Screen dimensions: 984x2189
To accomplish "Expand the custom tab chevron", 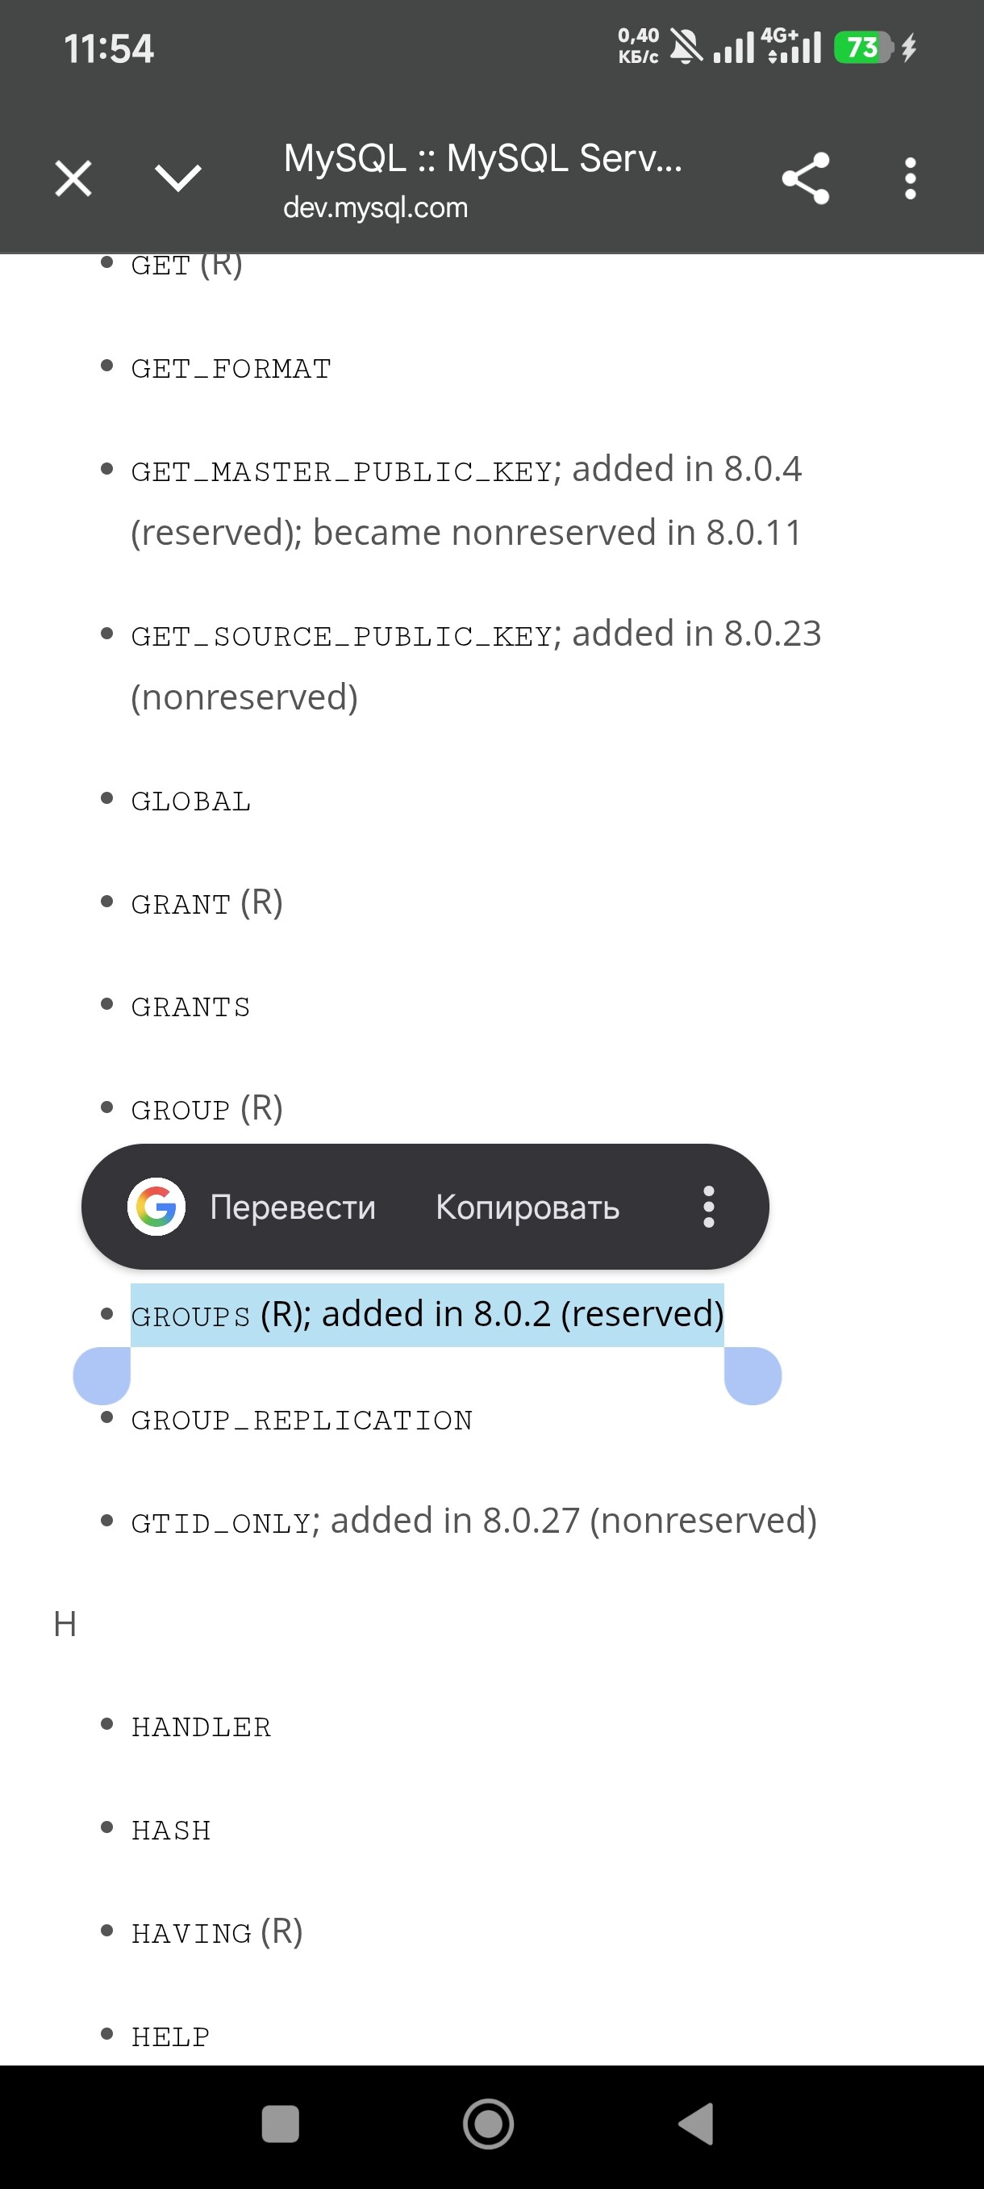I will pos(178,178).
